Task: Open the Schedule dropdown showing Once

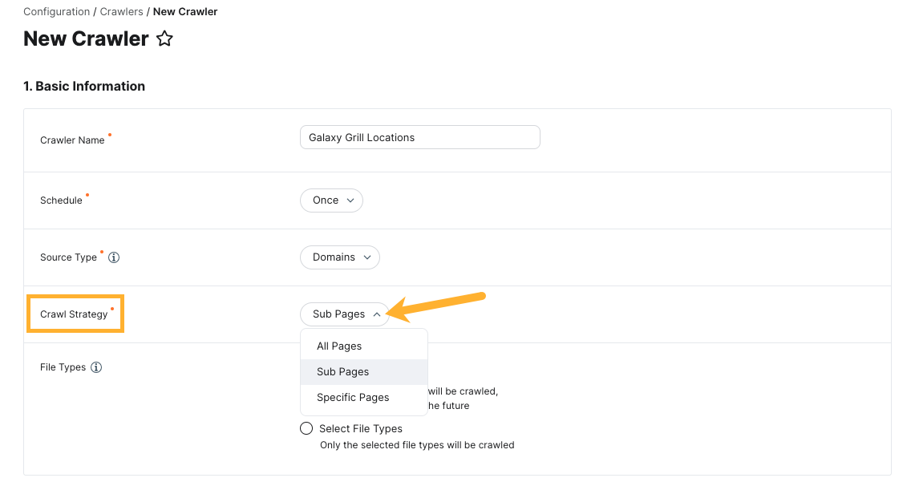Action: click(x=331, y=200)
